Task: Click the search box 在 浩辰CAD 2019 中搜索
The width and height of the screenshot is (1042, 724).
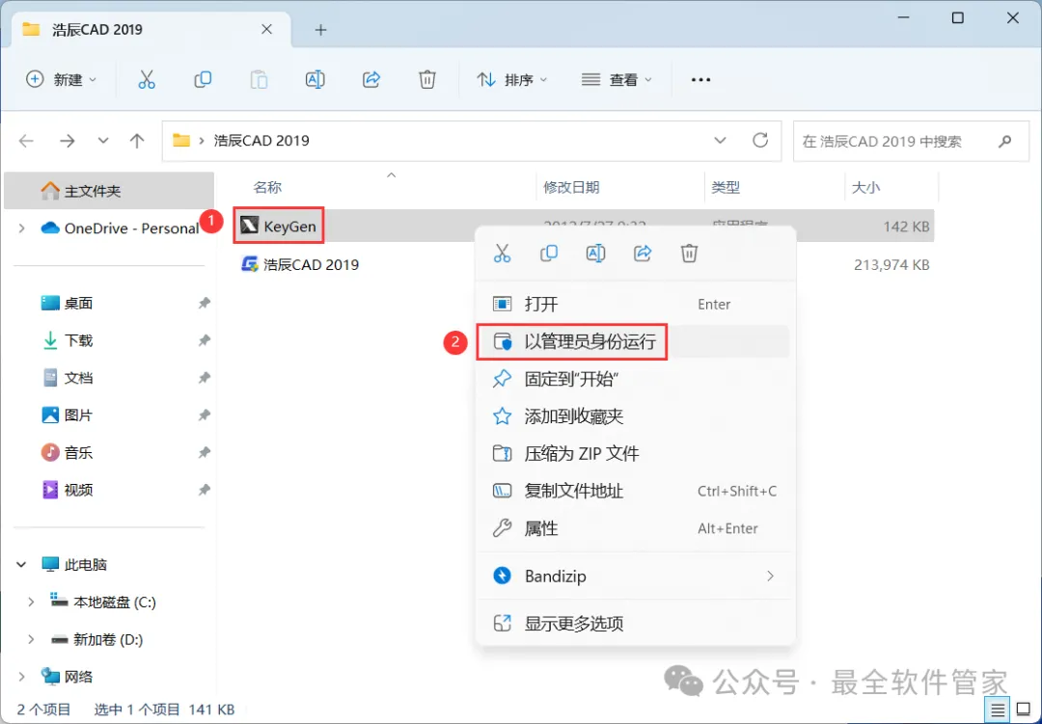Action: point(912,141)
